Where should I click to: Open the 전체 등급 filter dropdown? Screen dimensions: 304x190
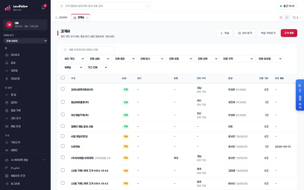[123, 59]
